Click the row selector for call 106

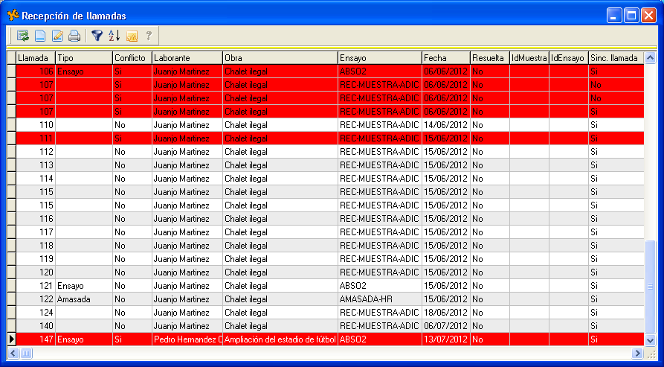point(11,71)
